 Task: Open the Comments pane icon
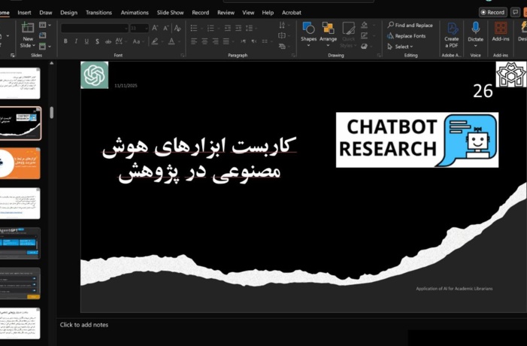(x=515, y=12)
